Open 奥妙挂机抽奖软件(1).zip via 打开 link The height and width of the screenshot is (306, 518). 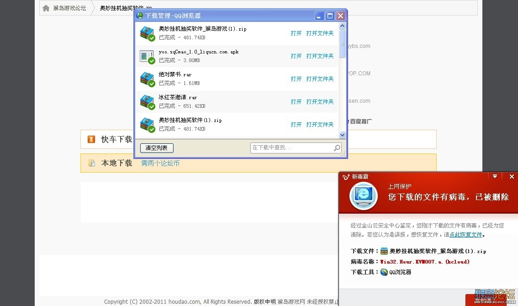pyautogui.click(x=296, y=124)
